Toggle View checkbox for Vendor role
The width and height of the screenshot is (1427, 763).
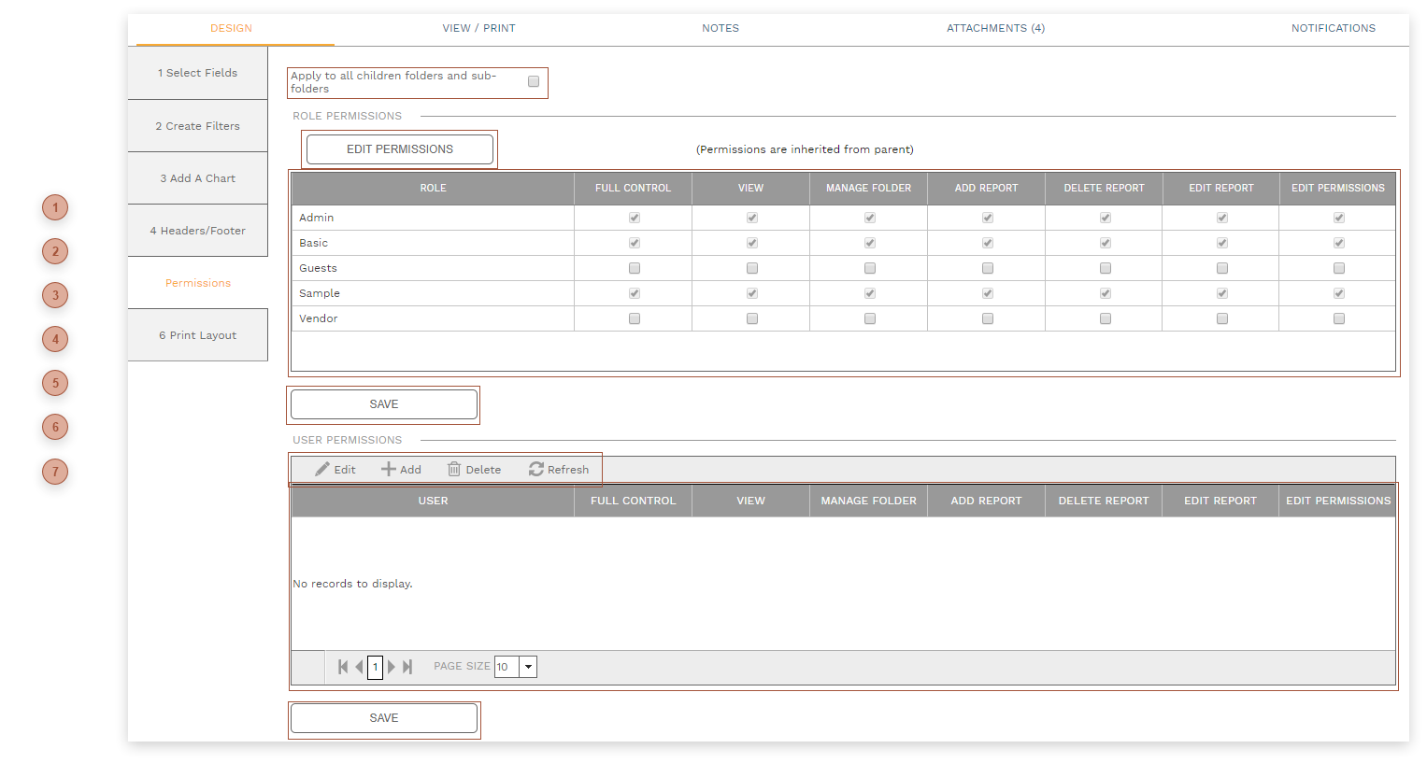(752, 318)
